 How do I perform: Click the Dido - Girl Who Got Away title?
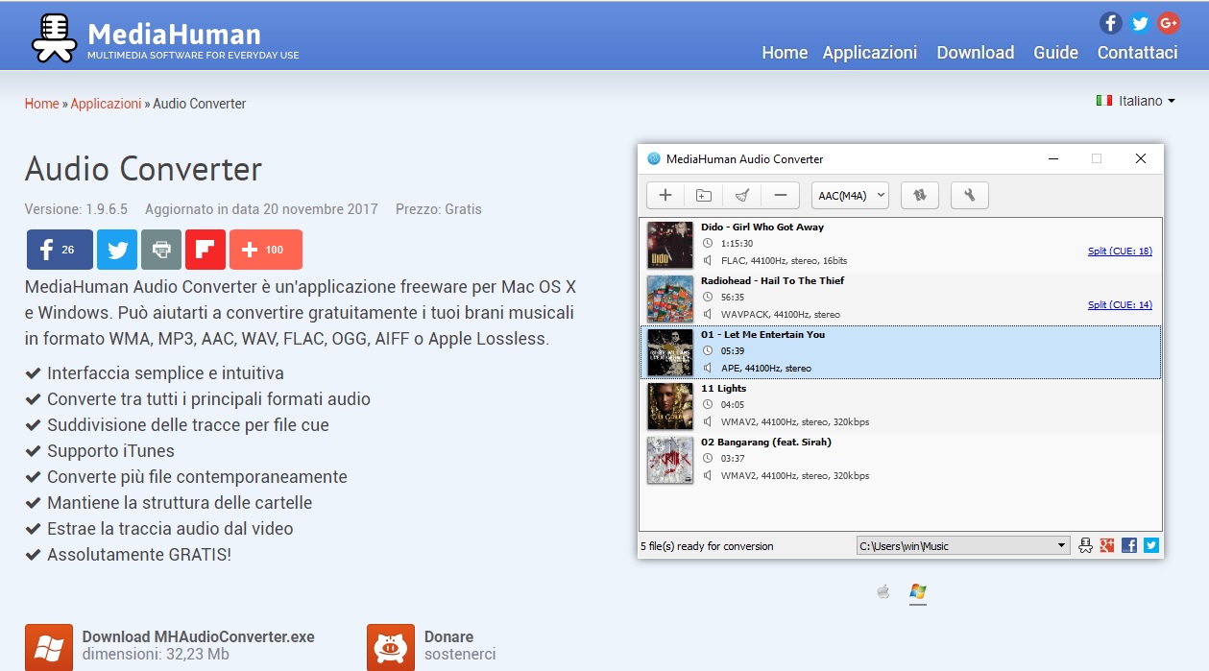click(x=762, y=228)
